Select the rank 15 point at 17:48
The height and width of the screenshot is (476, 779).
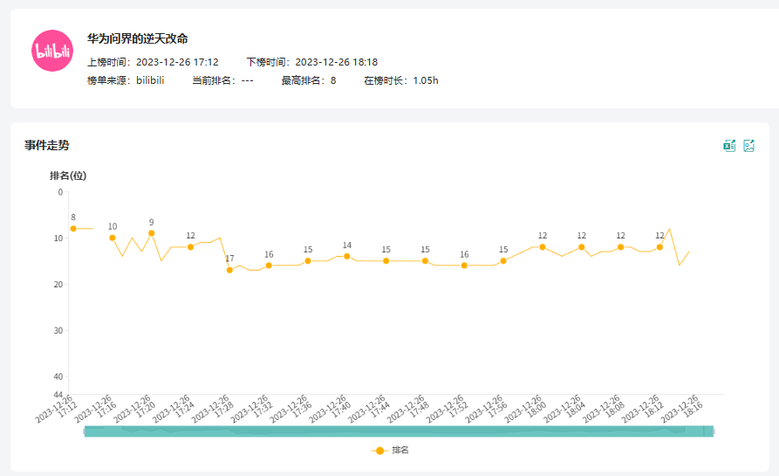426,261
